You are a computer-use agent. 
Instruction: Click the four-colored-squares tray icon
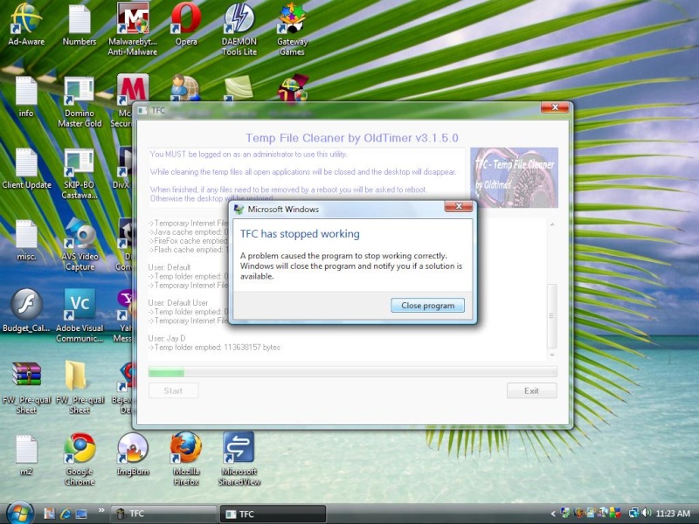616,514
